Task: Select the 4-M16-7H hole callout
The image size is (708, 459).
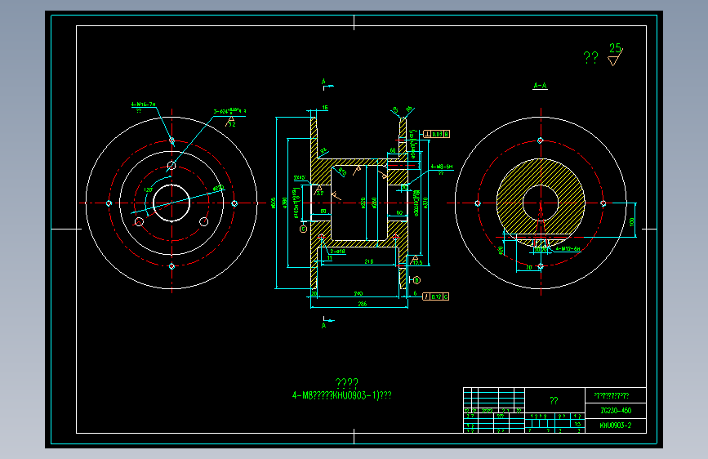Action: tap(143, 105)
